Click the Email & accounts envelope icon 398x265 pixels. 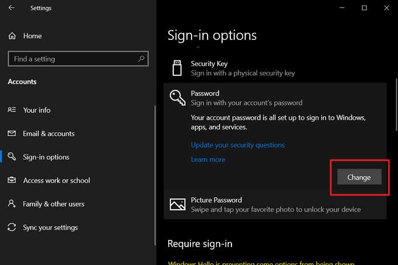tap(12, 133)
